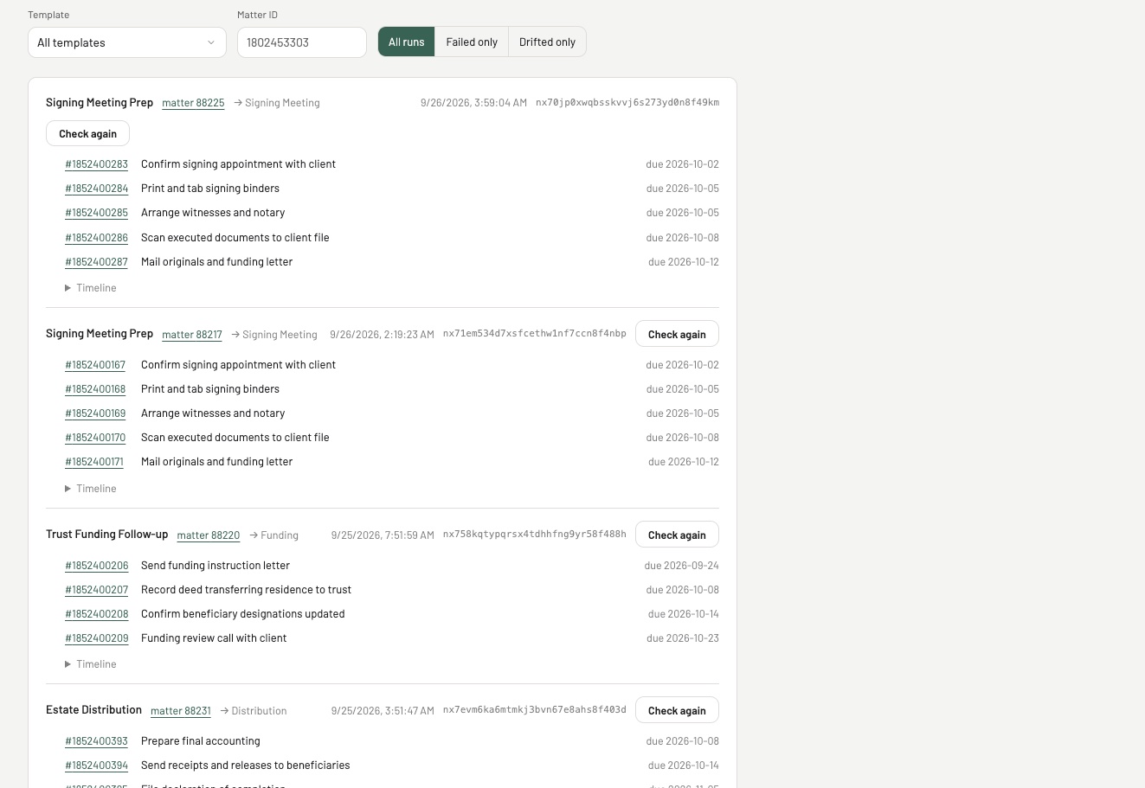Open task #1852400209

click(x=97, y=638)
